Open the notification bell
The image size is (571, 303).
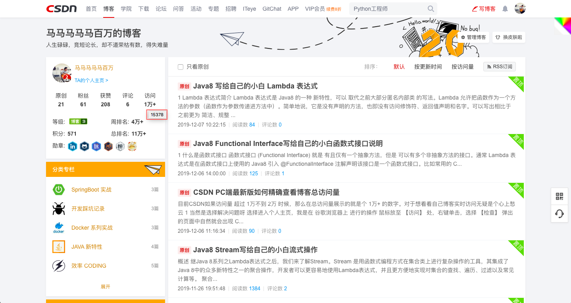pyautogui.click(x=504, y=9)
